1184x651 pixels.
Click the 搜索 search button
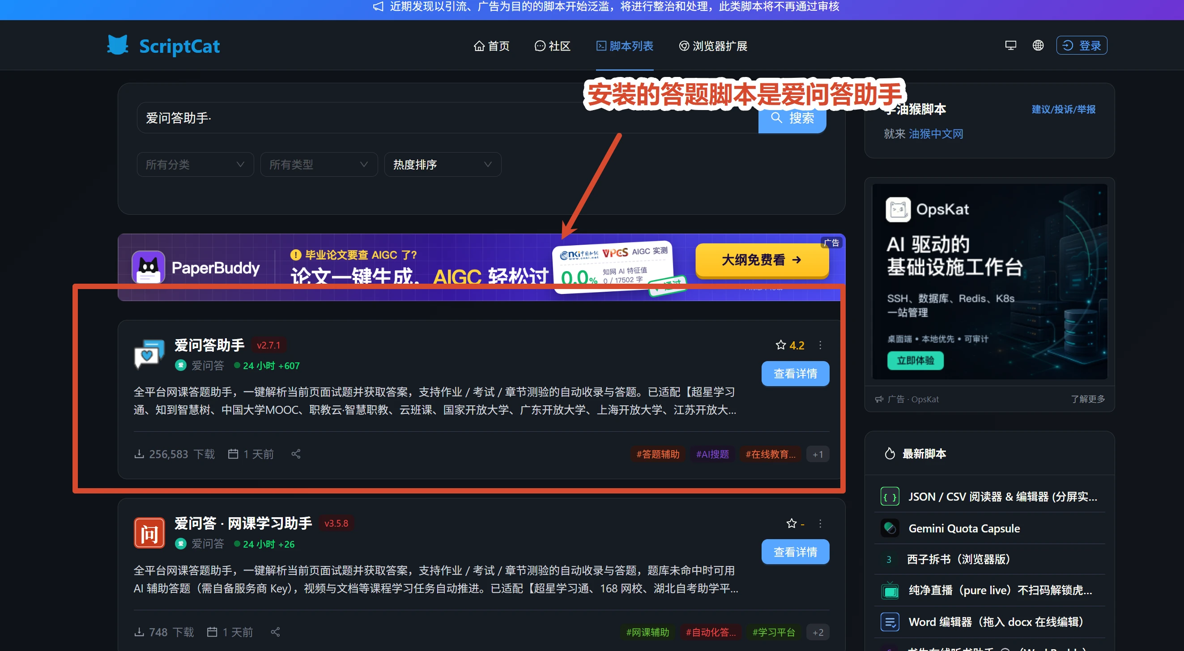(792, 119)
